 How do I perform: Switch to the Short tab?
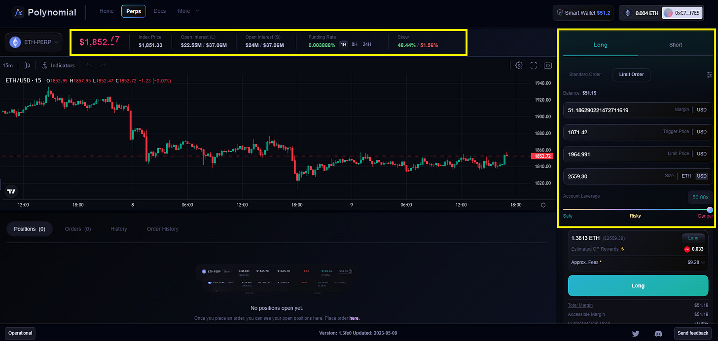[x=676, y=45]
